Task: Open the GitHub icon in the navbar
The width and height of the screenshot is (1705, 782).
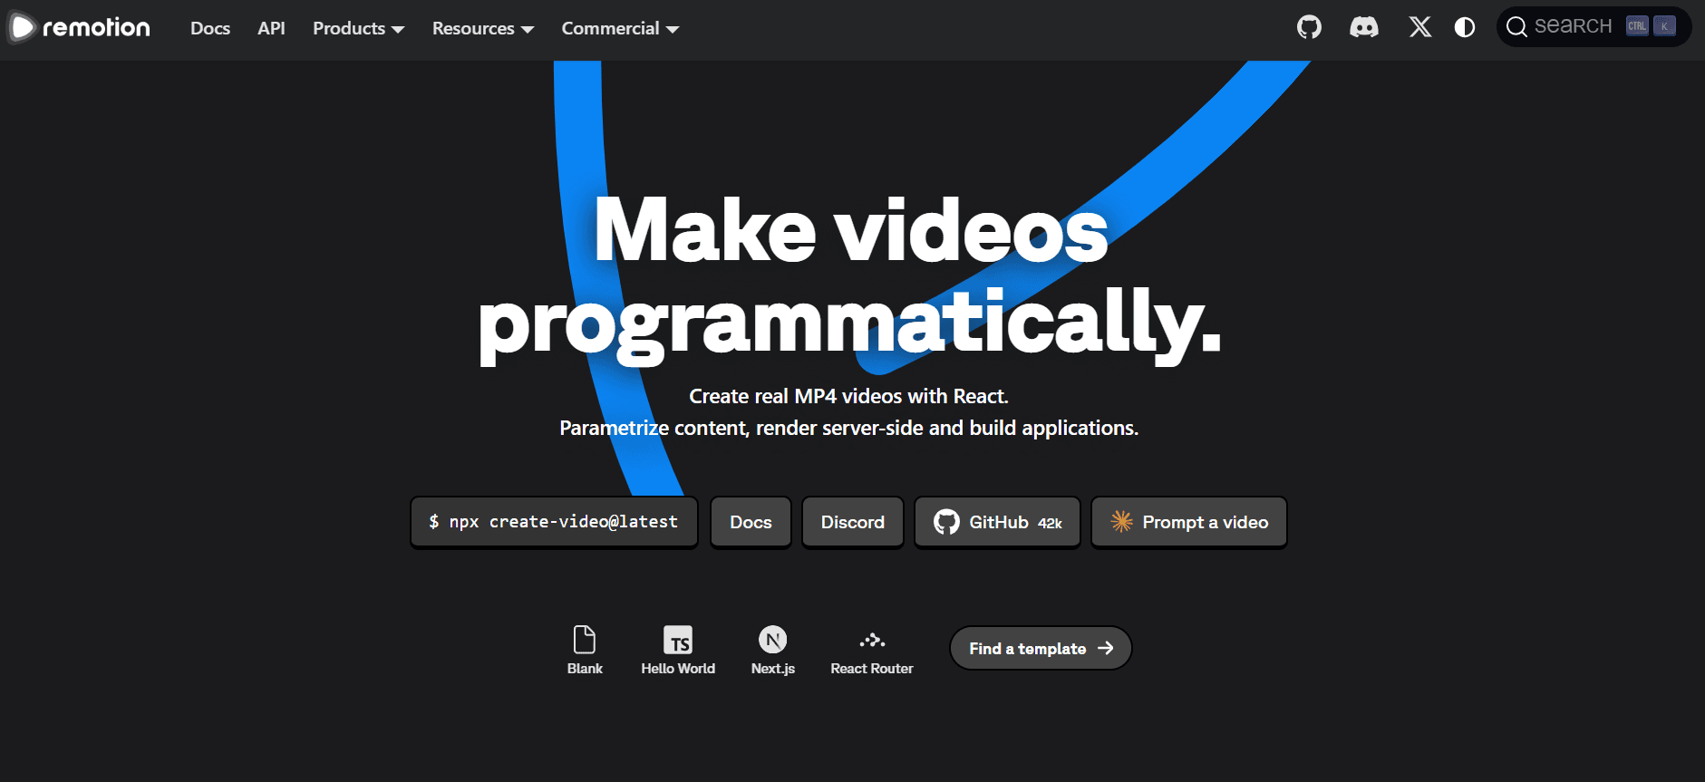Action: click(1309, 27)
